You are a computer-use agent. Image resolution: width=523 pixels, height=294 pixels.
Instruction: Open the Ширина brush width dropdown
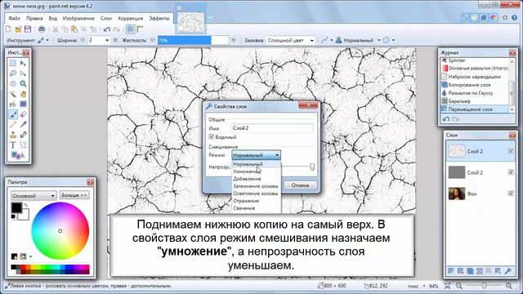[107, 40]
